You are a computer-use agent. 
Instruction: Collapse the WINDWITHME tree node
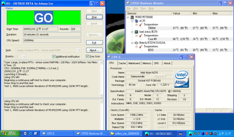point(128,17)
